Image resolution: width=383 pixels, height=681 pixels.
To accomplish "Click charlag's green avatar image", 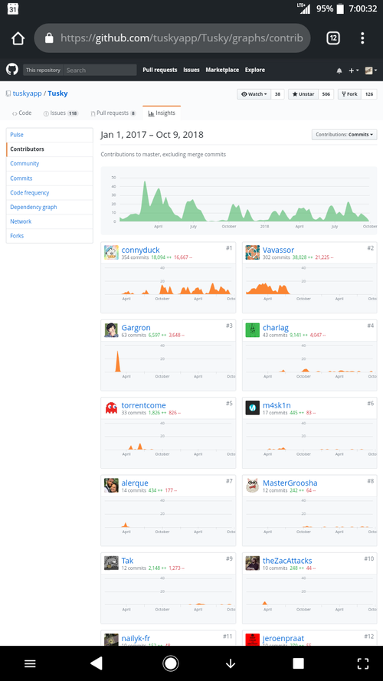I will click(x=252, y=330).
